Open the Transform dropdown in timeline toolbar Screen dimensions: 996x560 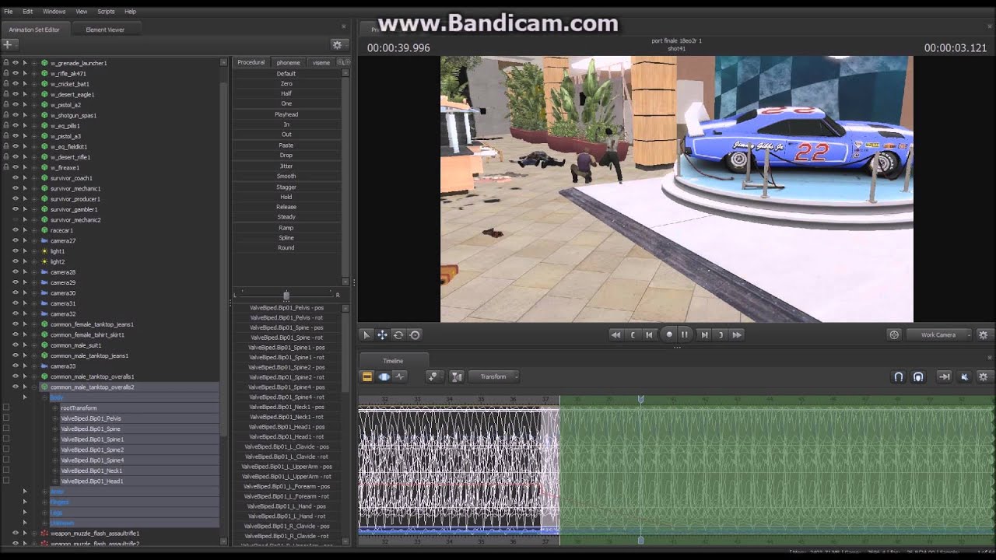coord(494,376)
